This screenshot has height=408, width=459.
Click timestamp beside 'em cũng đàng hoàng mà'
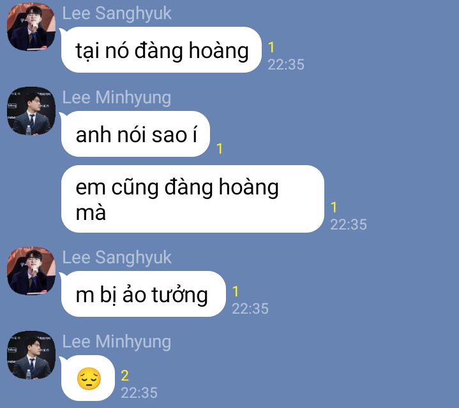[349, 224]
